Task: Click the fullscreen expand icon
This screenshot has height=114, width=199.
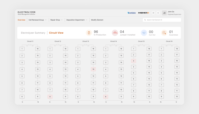Action: 153,13
